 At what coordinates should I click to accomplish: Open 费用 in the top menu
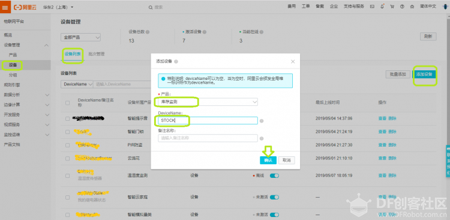(292, 7)
